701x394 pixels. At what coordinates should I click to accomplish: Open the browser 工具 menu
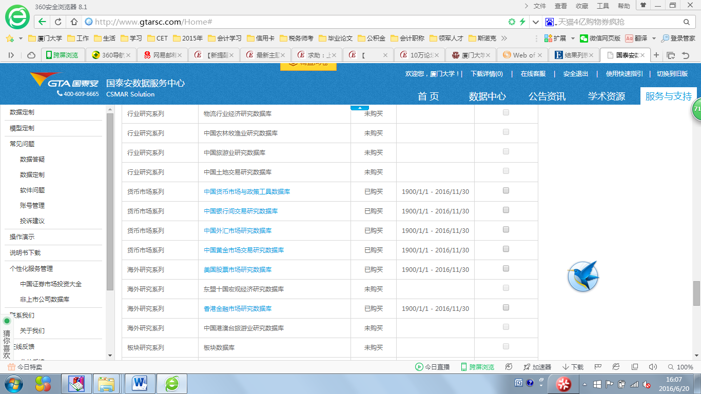[603, 6]
